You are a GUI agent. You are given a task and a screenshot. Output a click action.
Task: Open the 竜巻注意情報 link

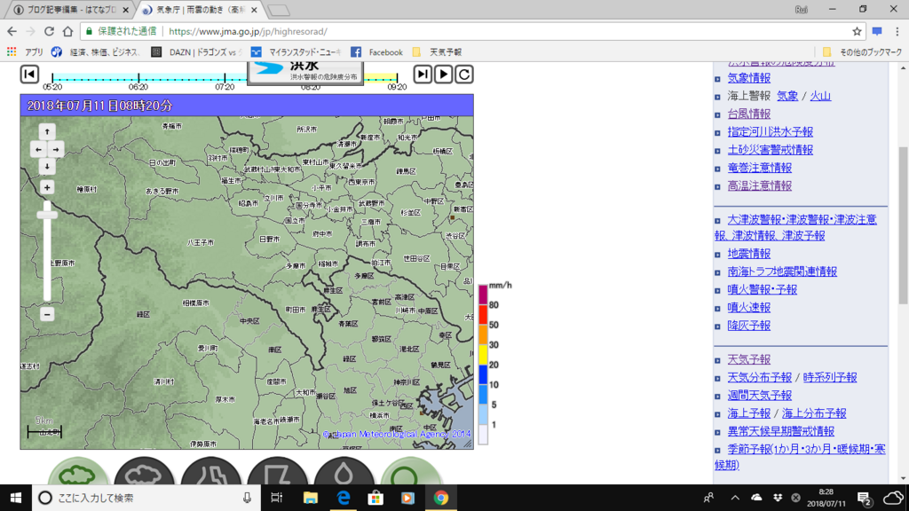(x=760, y=168)
